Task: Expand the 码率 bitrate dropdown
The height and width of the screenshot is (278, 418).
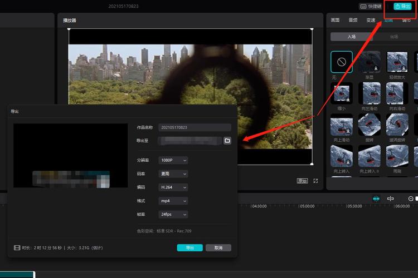Action: (x=173, y=173)
